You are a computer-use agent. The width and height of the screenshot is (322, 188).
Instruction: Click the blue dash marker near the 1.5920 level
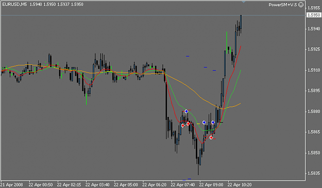tap(188, 56)
